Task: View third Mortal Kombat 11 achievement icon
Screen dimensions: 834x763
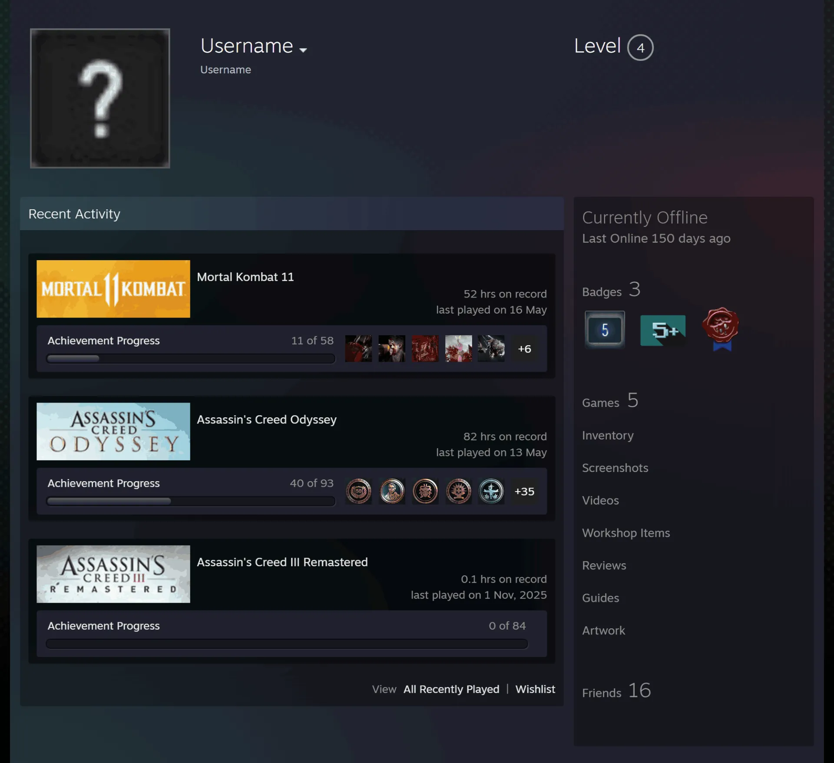Action: [425, 348]
